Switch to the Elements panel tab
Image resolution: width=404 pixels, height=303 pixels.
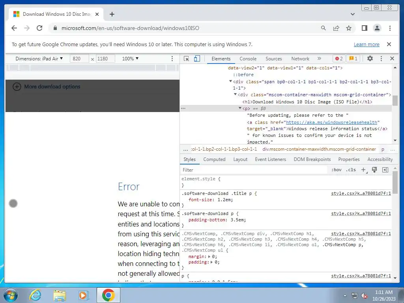tap(221, 59)
